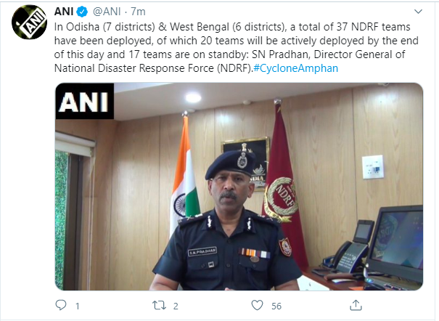Click the reply speech bubble icon
The width and height of the screenshot is (439, 321).
pos(60,306)
